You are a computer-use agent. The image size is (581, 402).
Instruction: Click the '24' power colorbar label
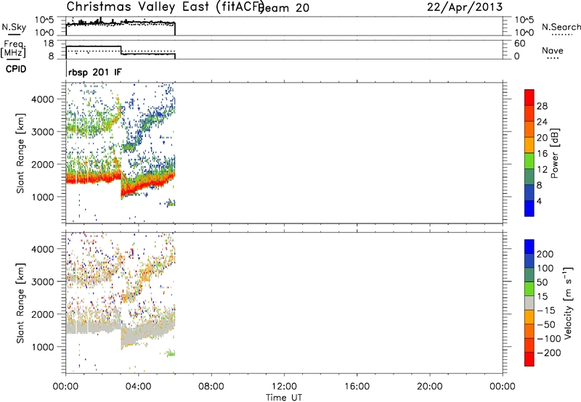tap(542, 122)
